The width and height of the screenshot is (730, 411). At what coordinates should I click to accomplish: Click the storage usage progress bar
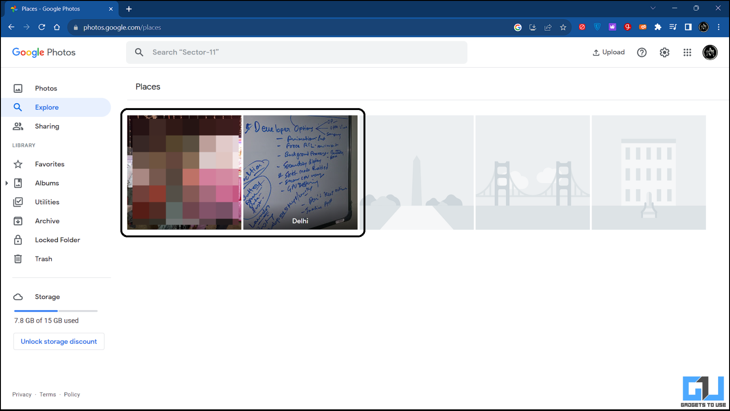point(56,311)
